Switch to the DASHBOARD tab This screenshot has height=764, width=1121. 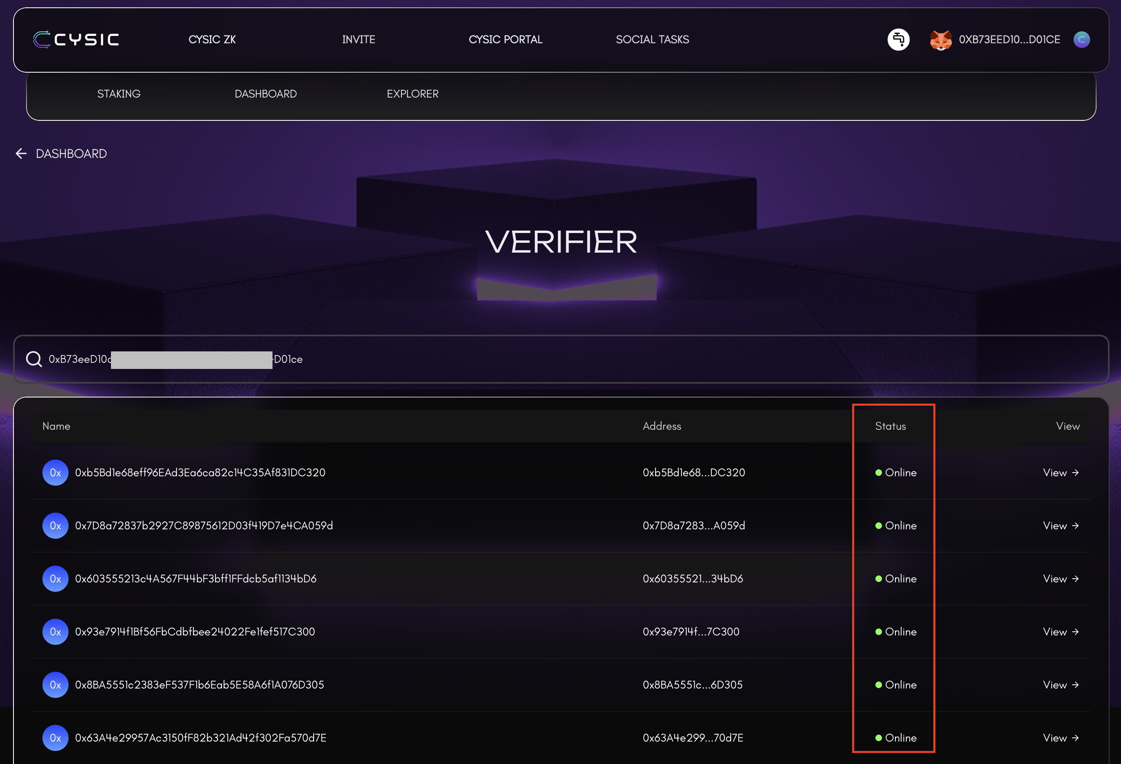click(x=266, y=94)
